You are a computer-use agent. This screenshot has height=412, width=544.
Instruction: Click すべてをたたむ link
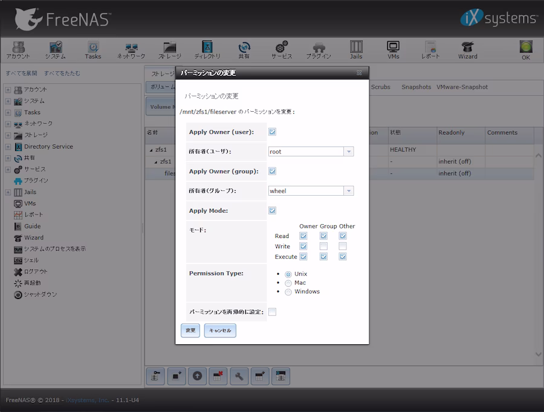[x=62, y=73]
